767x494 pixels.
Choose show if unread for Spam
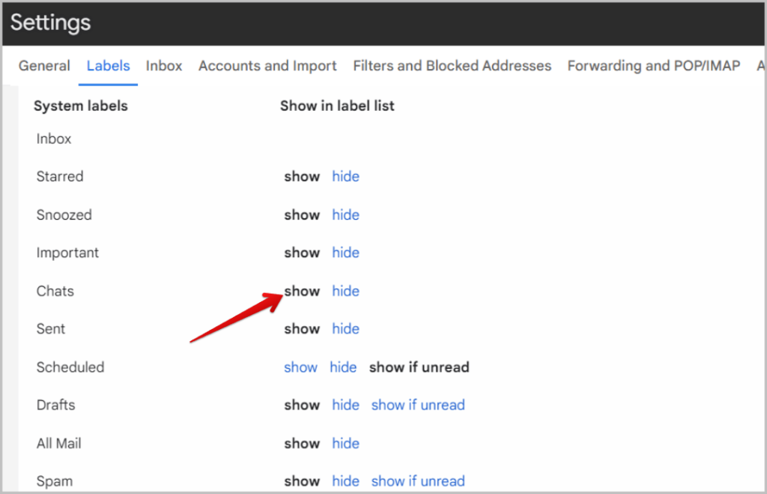(x=418, y=481)
